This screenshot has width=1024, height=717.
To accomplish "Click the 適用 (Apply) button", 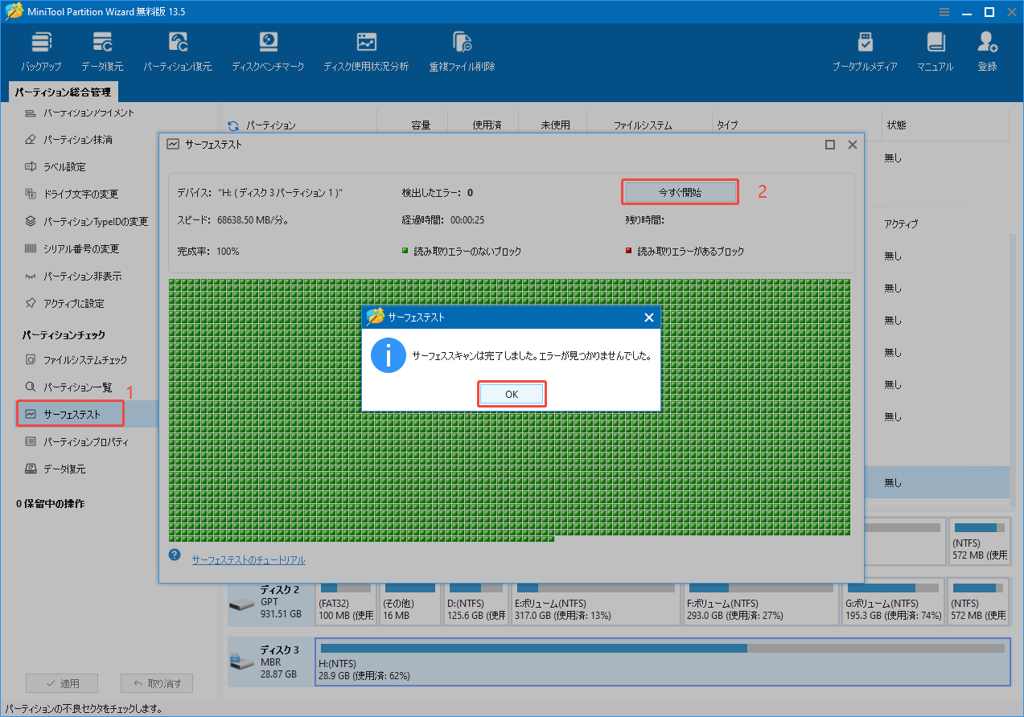I will click(x=62, y=683).
